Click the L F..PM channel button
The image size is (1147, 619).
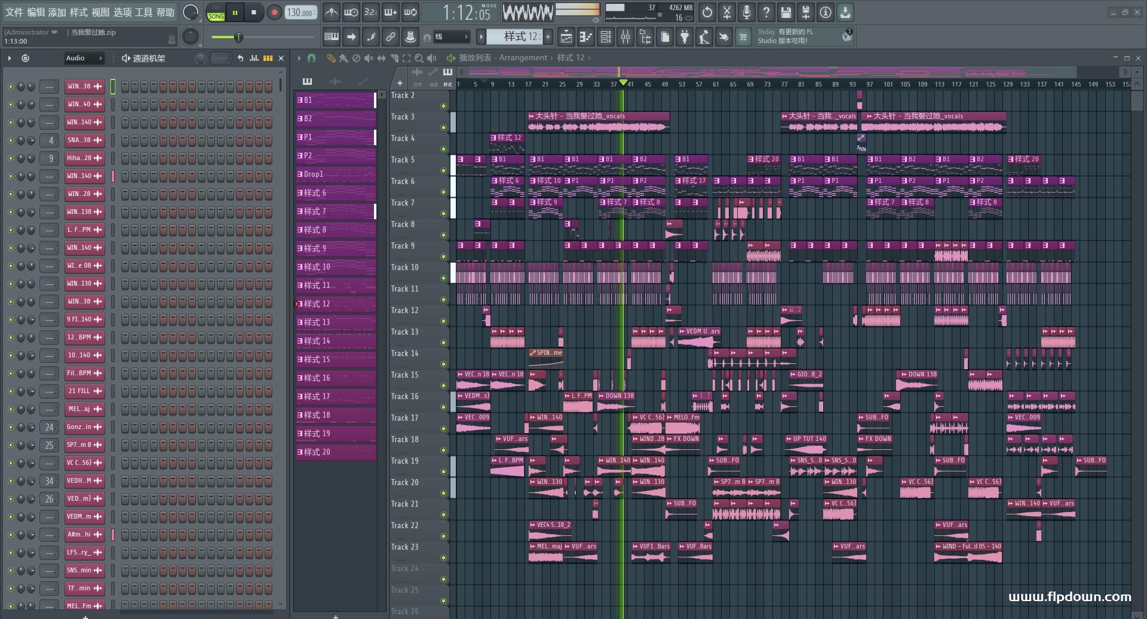point(84,230)
